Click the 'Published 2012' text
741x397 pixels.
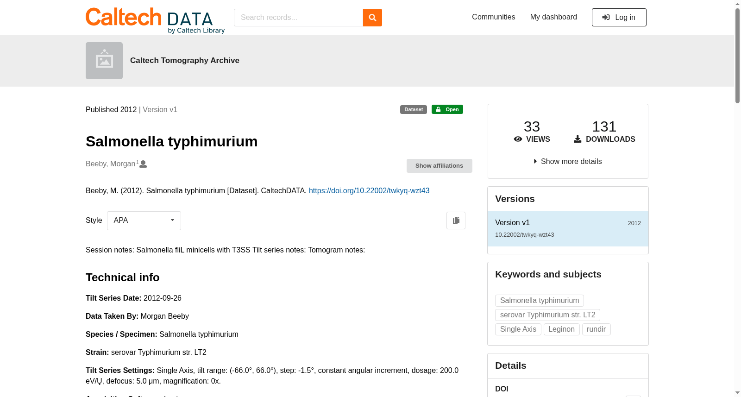pos(111,110)
